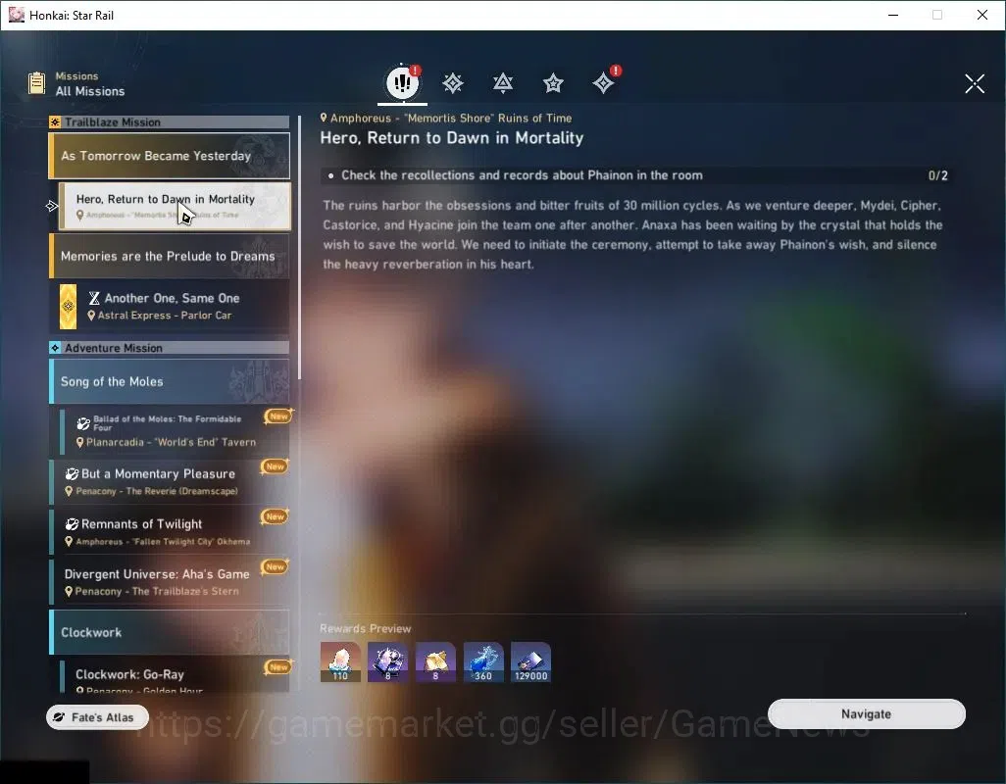View the 360 Stellar Jade reward icon
The width and height of the screenshot is (1006, 784).
coord(483,662)
